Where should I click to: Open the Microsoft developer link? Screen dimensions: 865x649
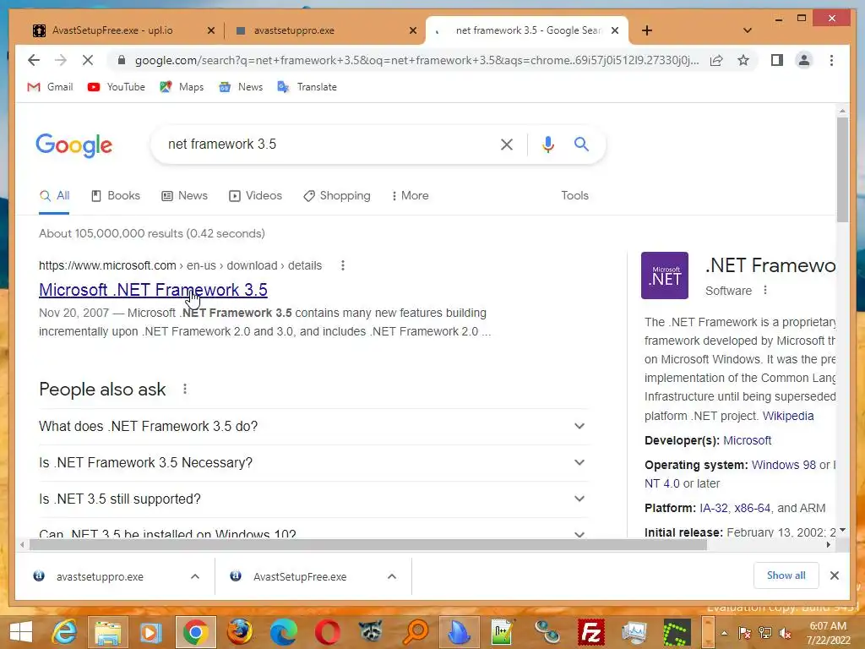pyautogui.click(x=747, y=440)
